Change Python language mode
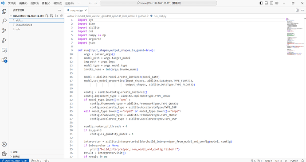The height and width of the screenshot is (162, 306). (294, 161)
